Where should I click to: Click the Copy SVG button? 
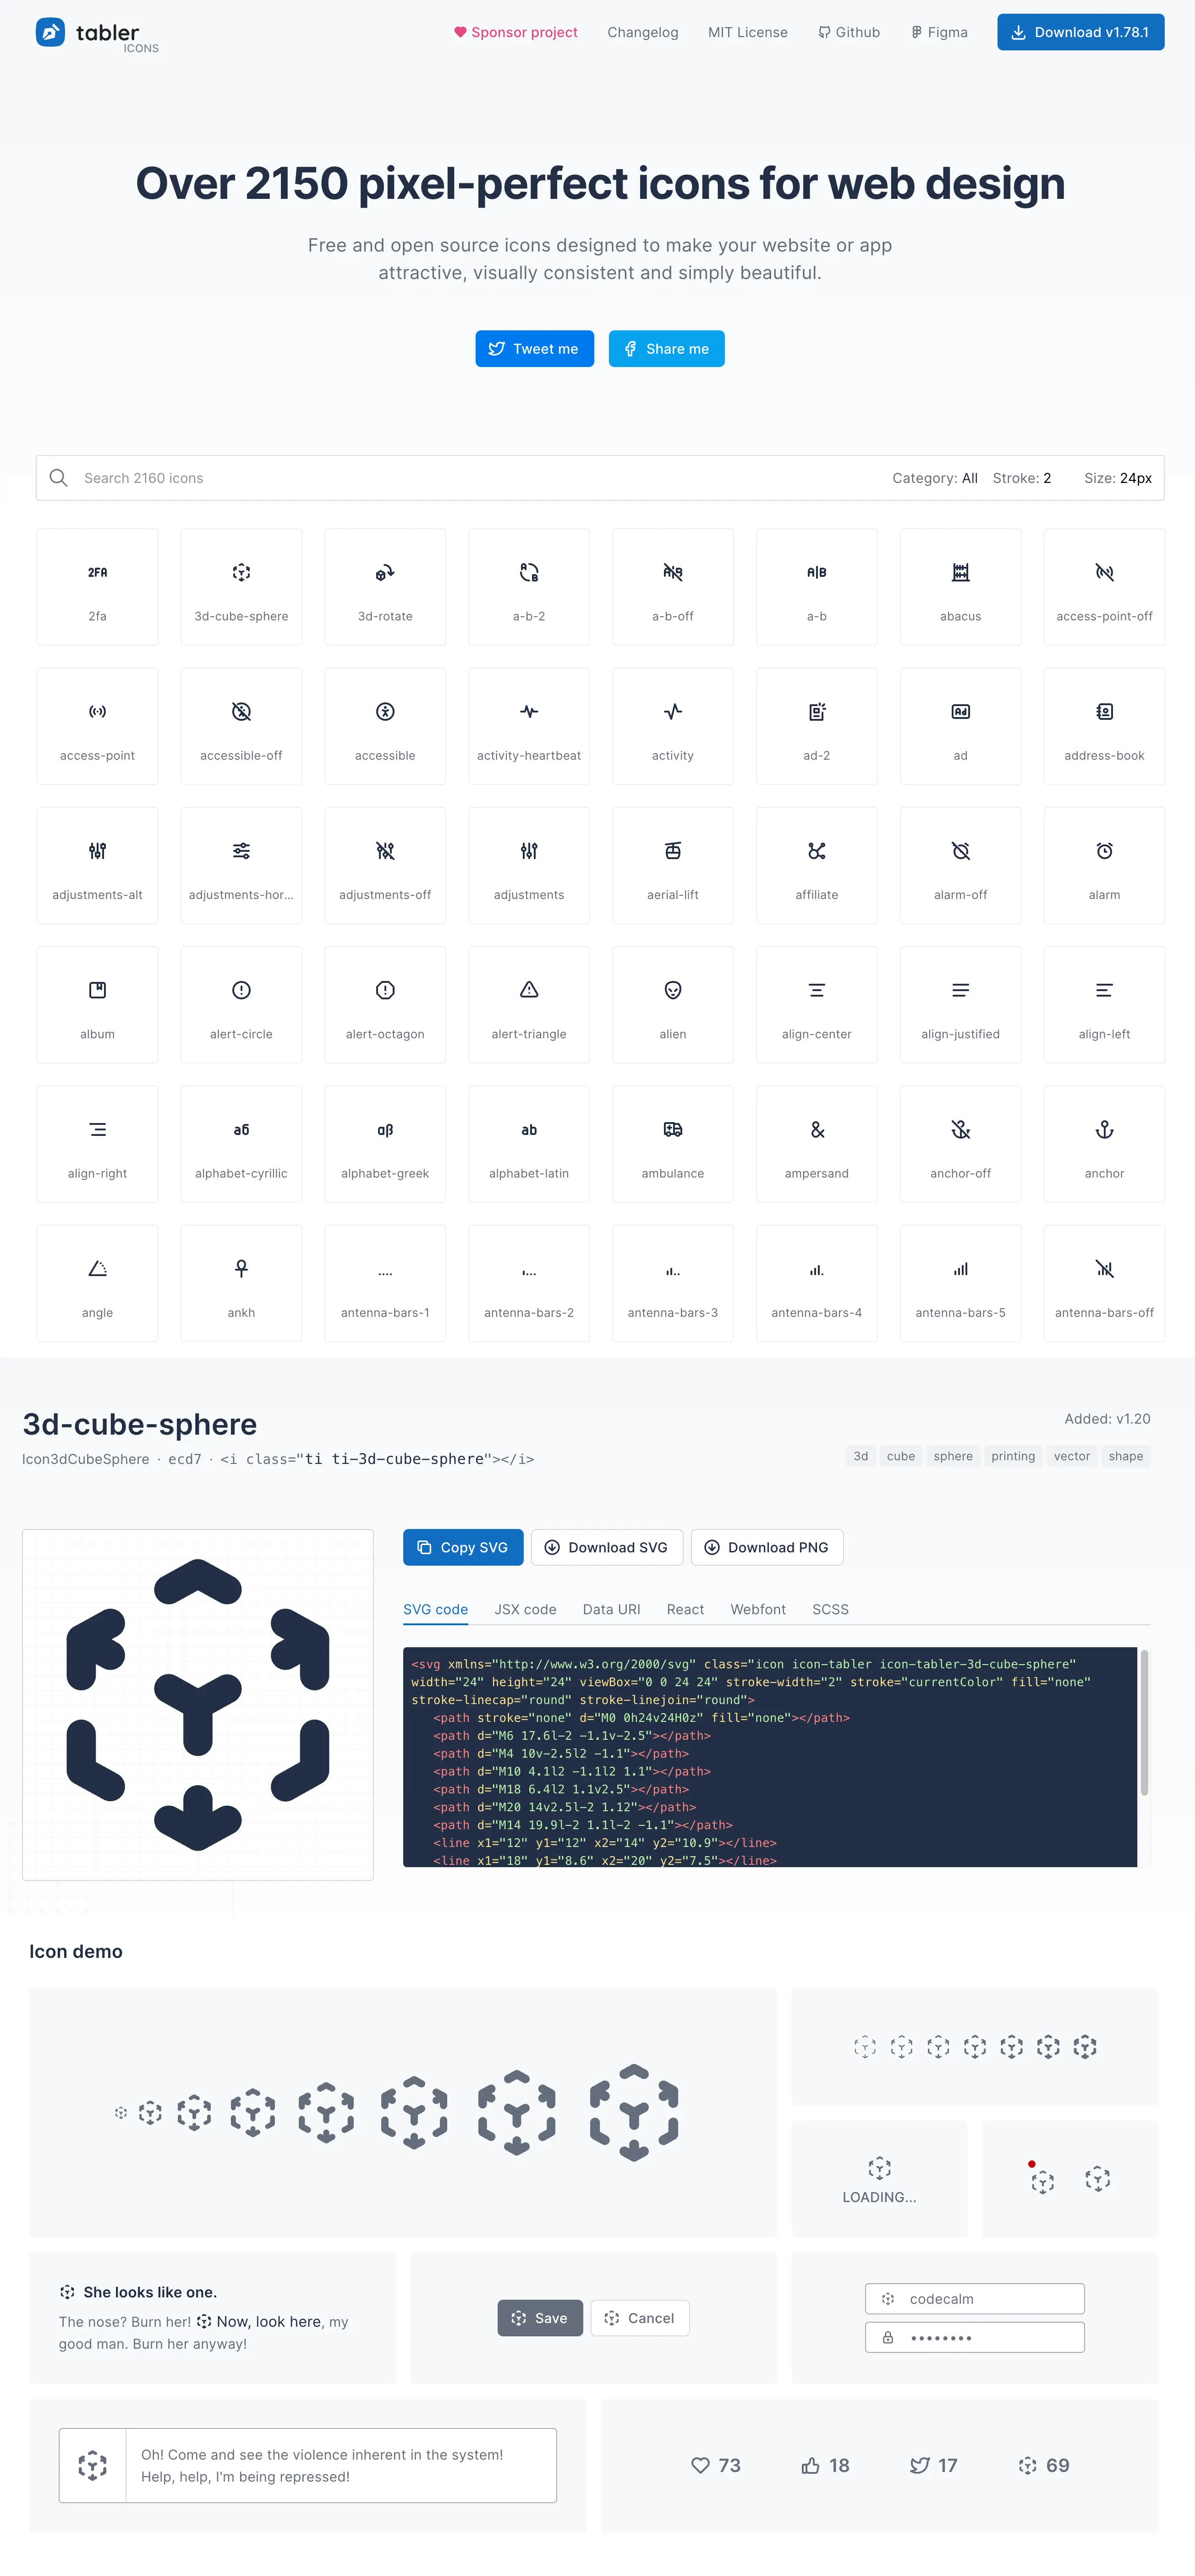[x=462, y=1547]
